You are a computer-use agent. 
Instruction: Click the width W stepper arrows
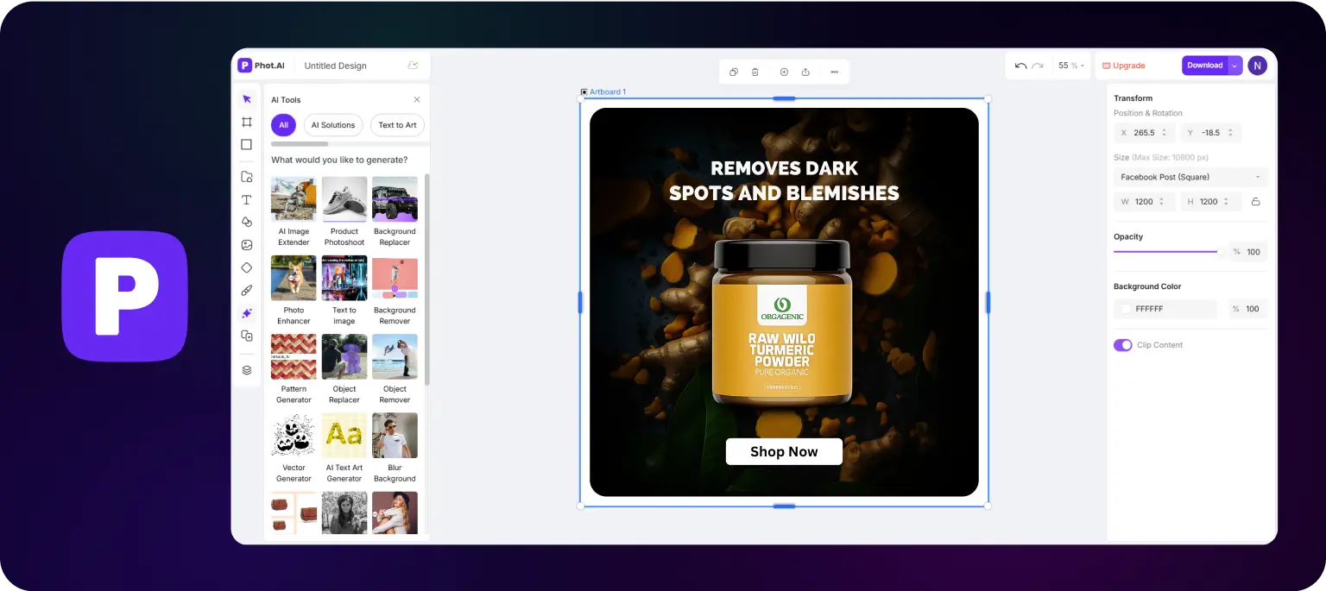1162,202
